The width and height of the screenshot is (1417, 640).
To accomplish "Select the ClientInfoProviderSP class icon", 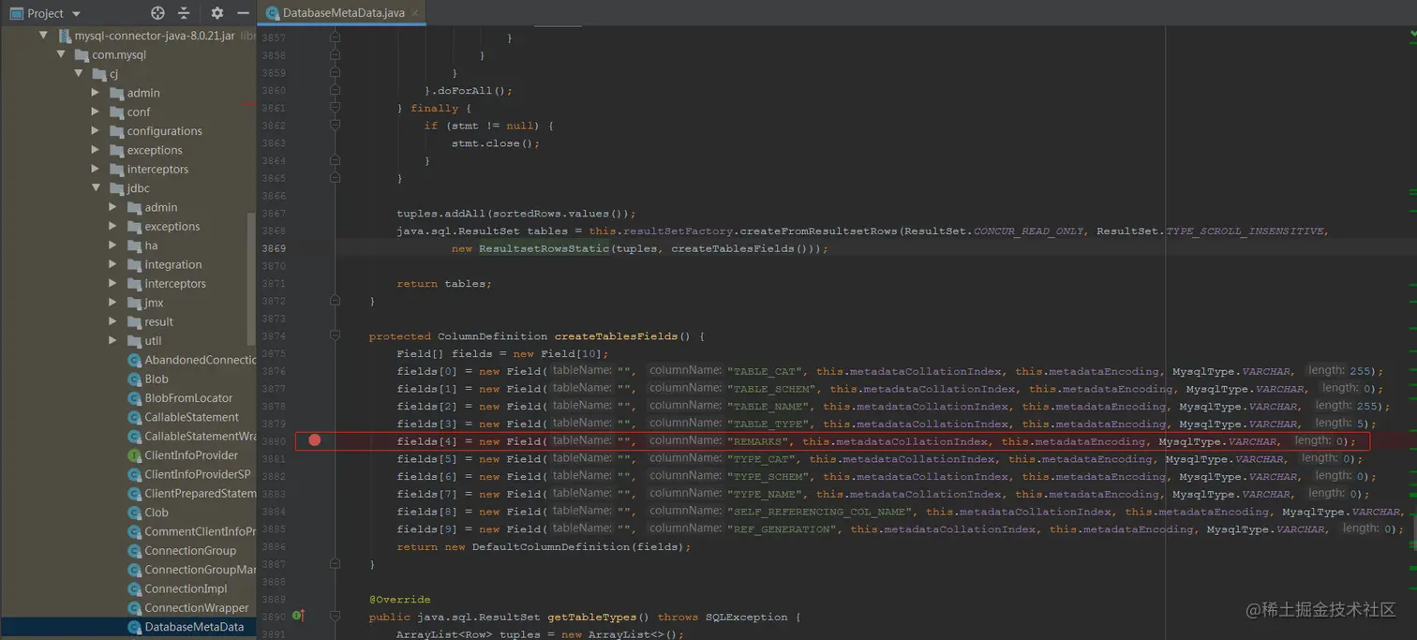I will click(134, 474).
